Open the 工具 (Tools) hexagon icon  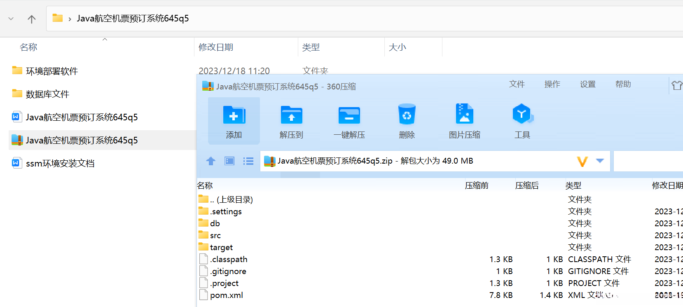pyautogui.click(x=522, y=114)
